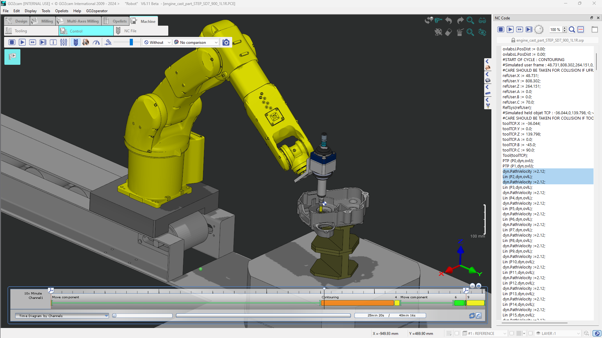Stop the simulation in the Control toolbar
This screenshot has height=338, width=602.
[12, 42]
